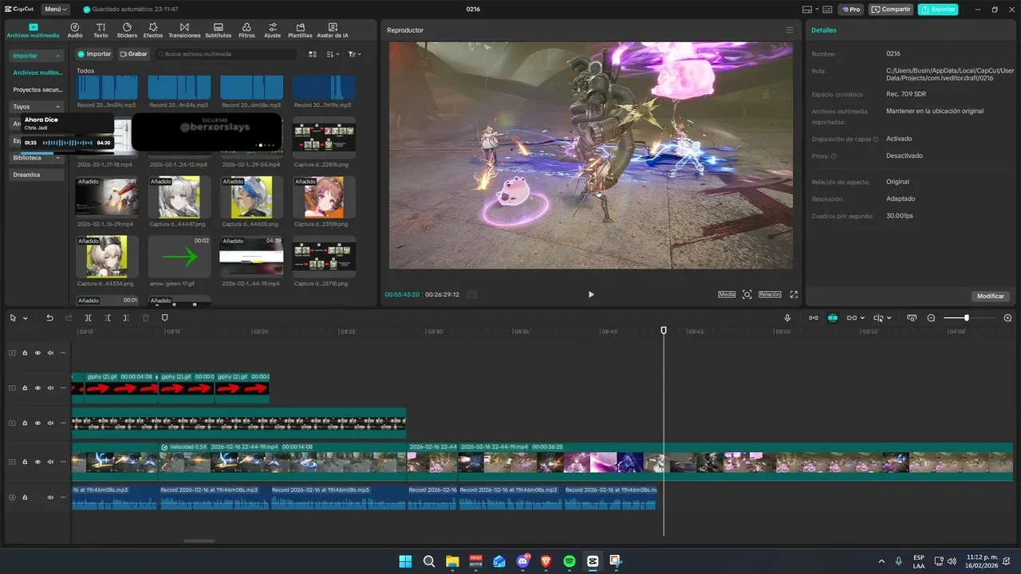Toggle timeline auto snapping

(x=832, y=317)
